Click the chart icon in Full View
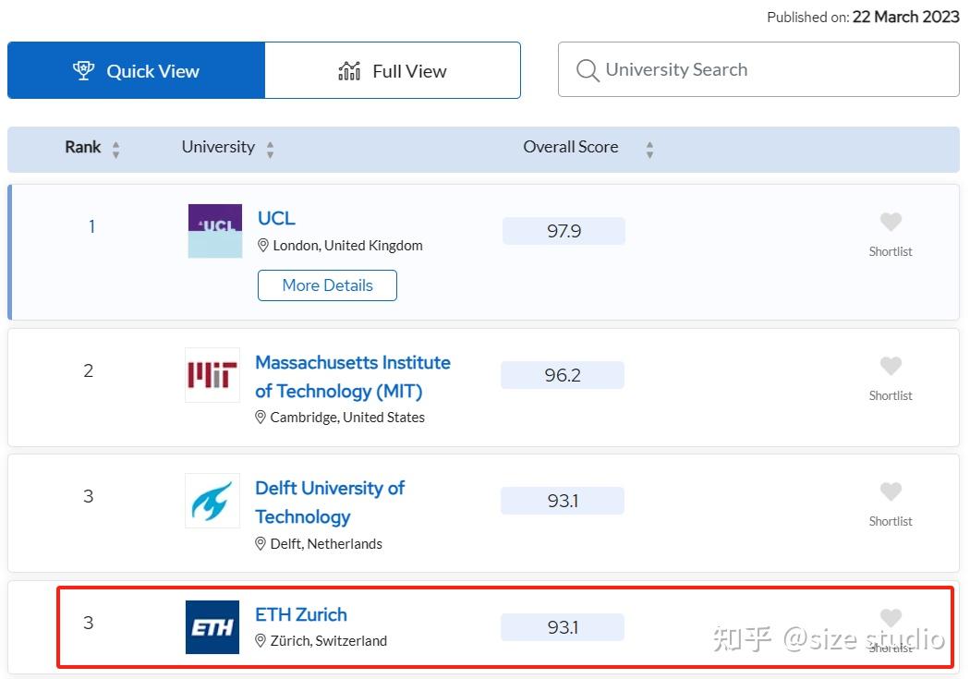This screenshot has width=970, height=679. pyautogui.click(x=349, y=71)
